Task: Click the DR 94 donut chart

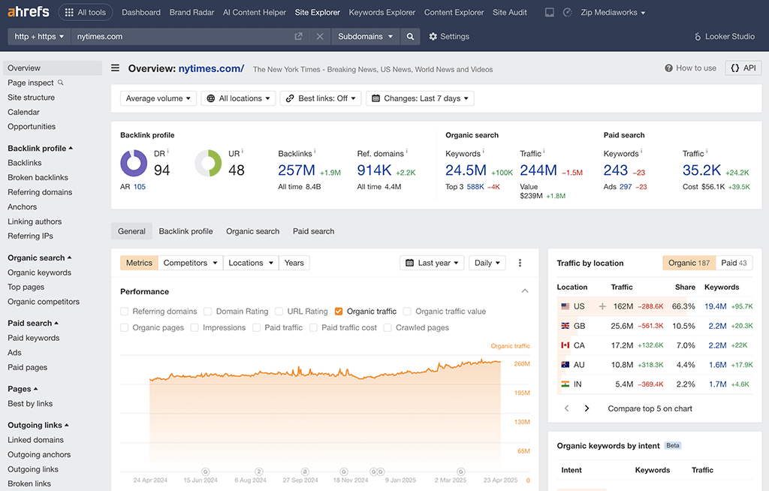Action: click(134, 163)
